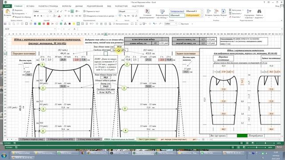Switch to the ДАННЫЕ tab

(x=79, y=6)
